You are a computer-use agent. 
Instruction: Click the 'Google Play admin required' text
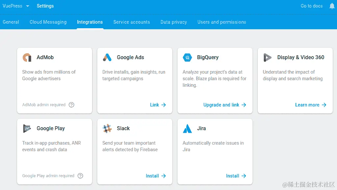(48, 176)
